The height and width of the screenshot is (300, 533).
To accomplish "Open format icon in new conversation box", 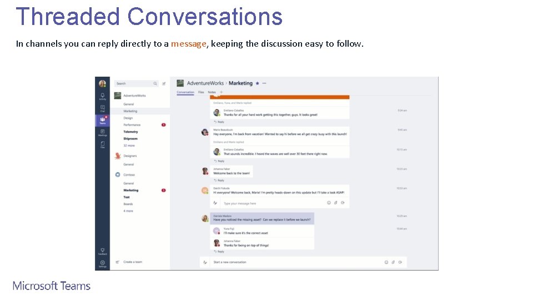I will 205,262.
